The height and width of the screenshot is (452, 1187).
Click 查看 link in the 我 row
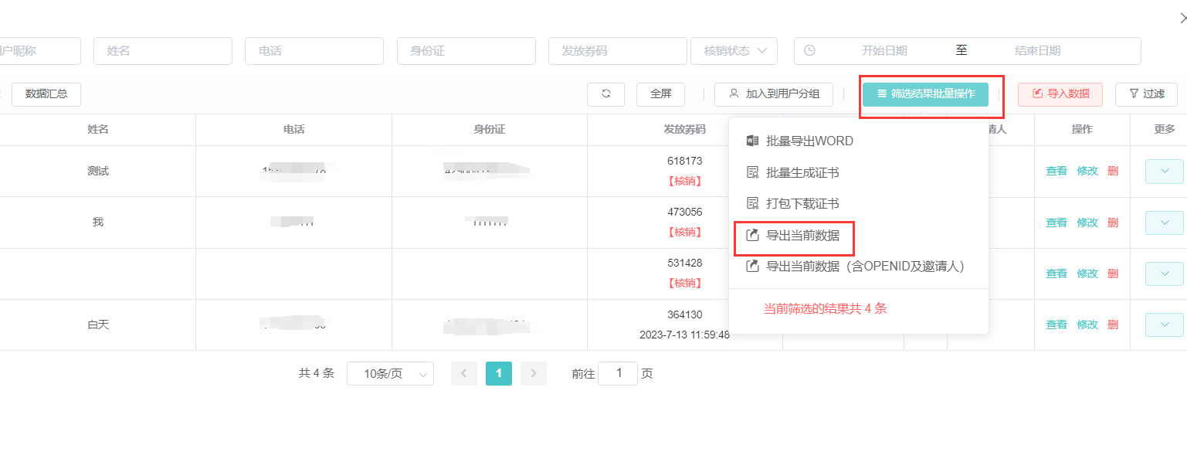(1056, 223)
